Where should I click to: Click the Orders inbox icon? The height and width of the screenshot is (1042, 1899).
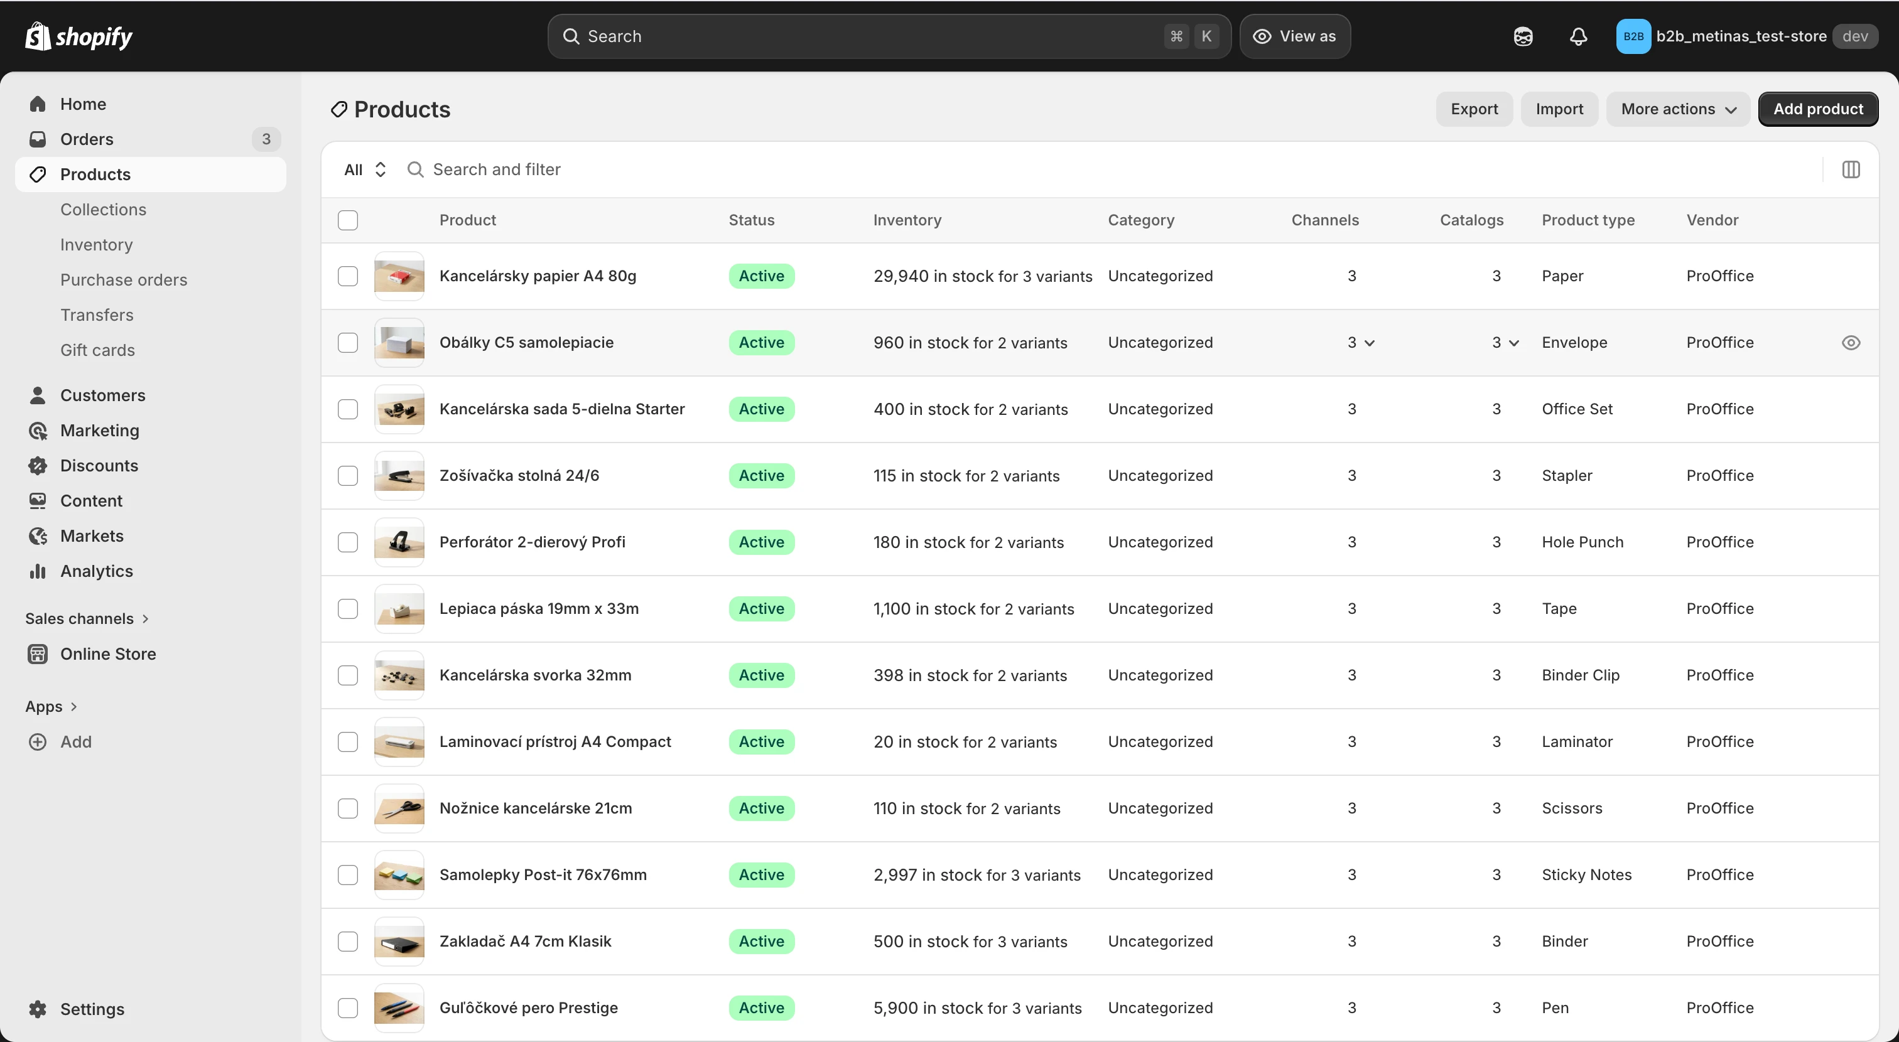click(38, 139)
